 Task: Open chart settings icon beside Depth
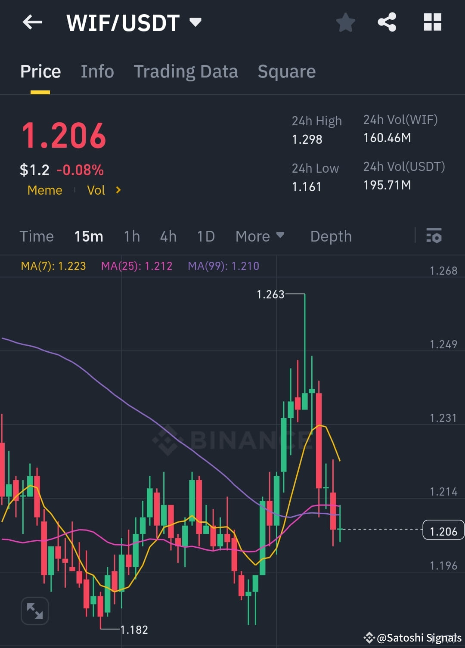coord(434,236)
